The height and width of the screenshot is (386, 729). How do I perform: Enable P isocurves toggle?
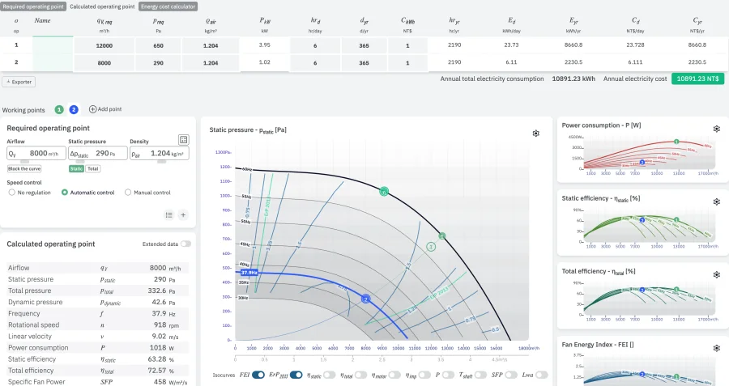[448, 375]
